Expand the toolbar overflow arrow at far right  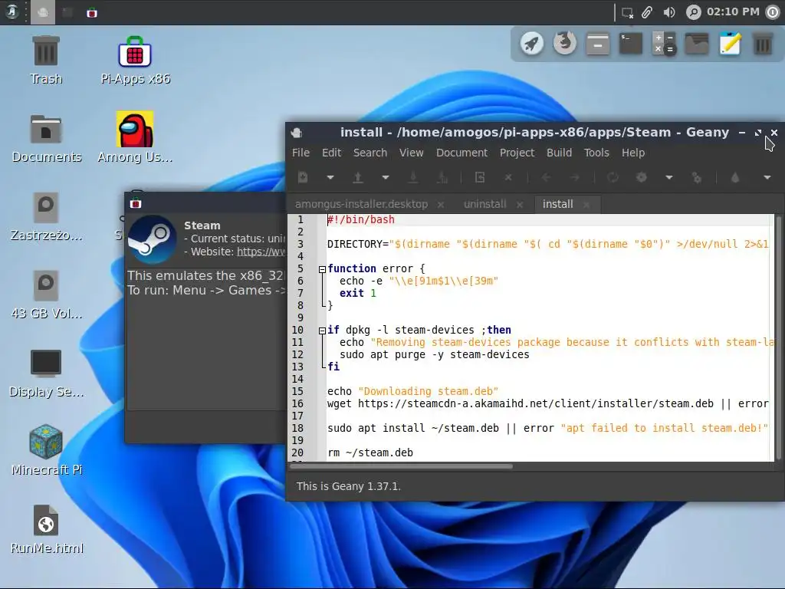[x=767, y=177]
